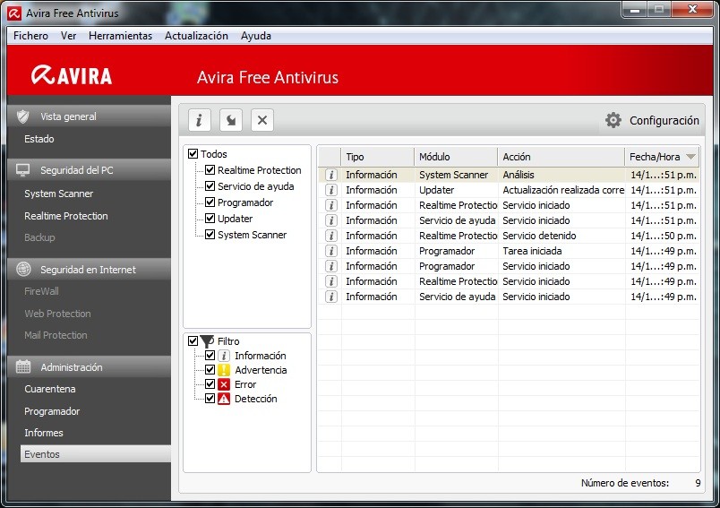Click the yellow Advertencia warning icon
The height and width of the screenshot is (508, 720).
click(224, 370)
